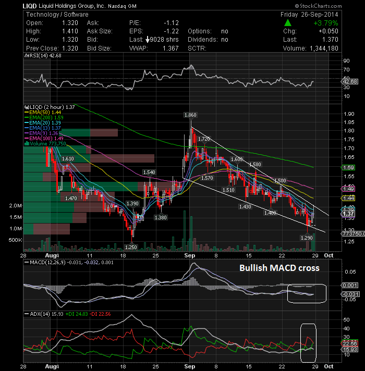Click the small chart icon before RSI(14)

tap(27, 56)
